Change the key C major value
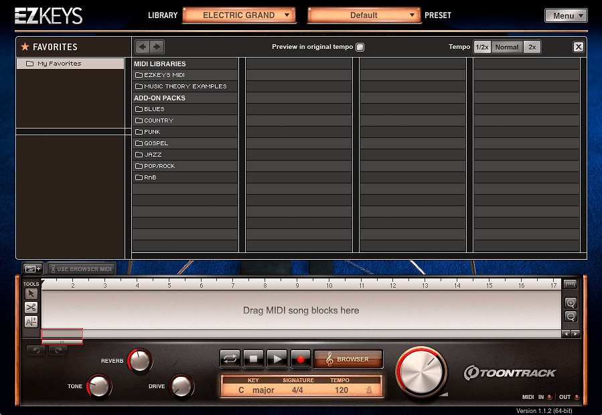The width and height of the screenshot is (602, 415). [256, 390]
